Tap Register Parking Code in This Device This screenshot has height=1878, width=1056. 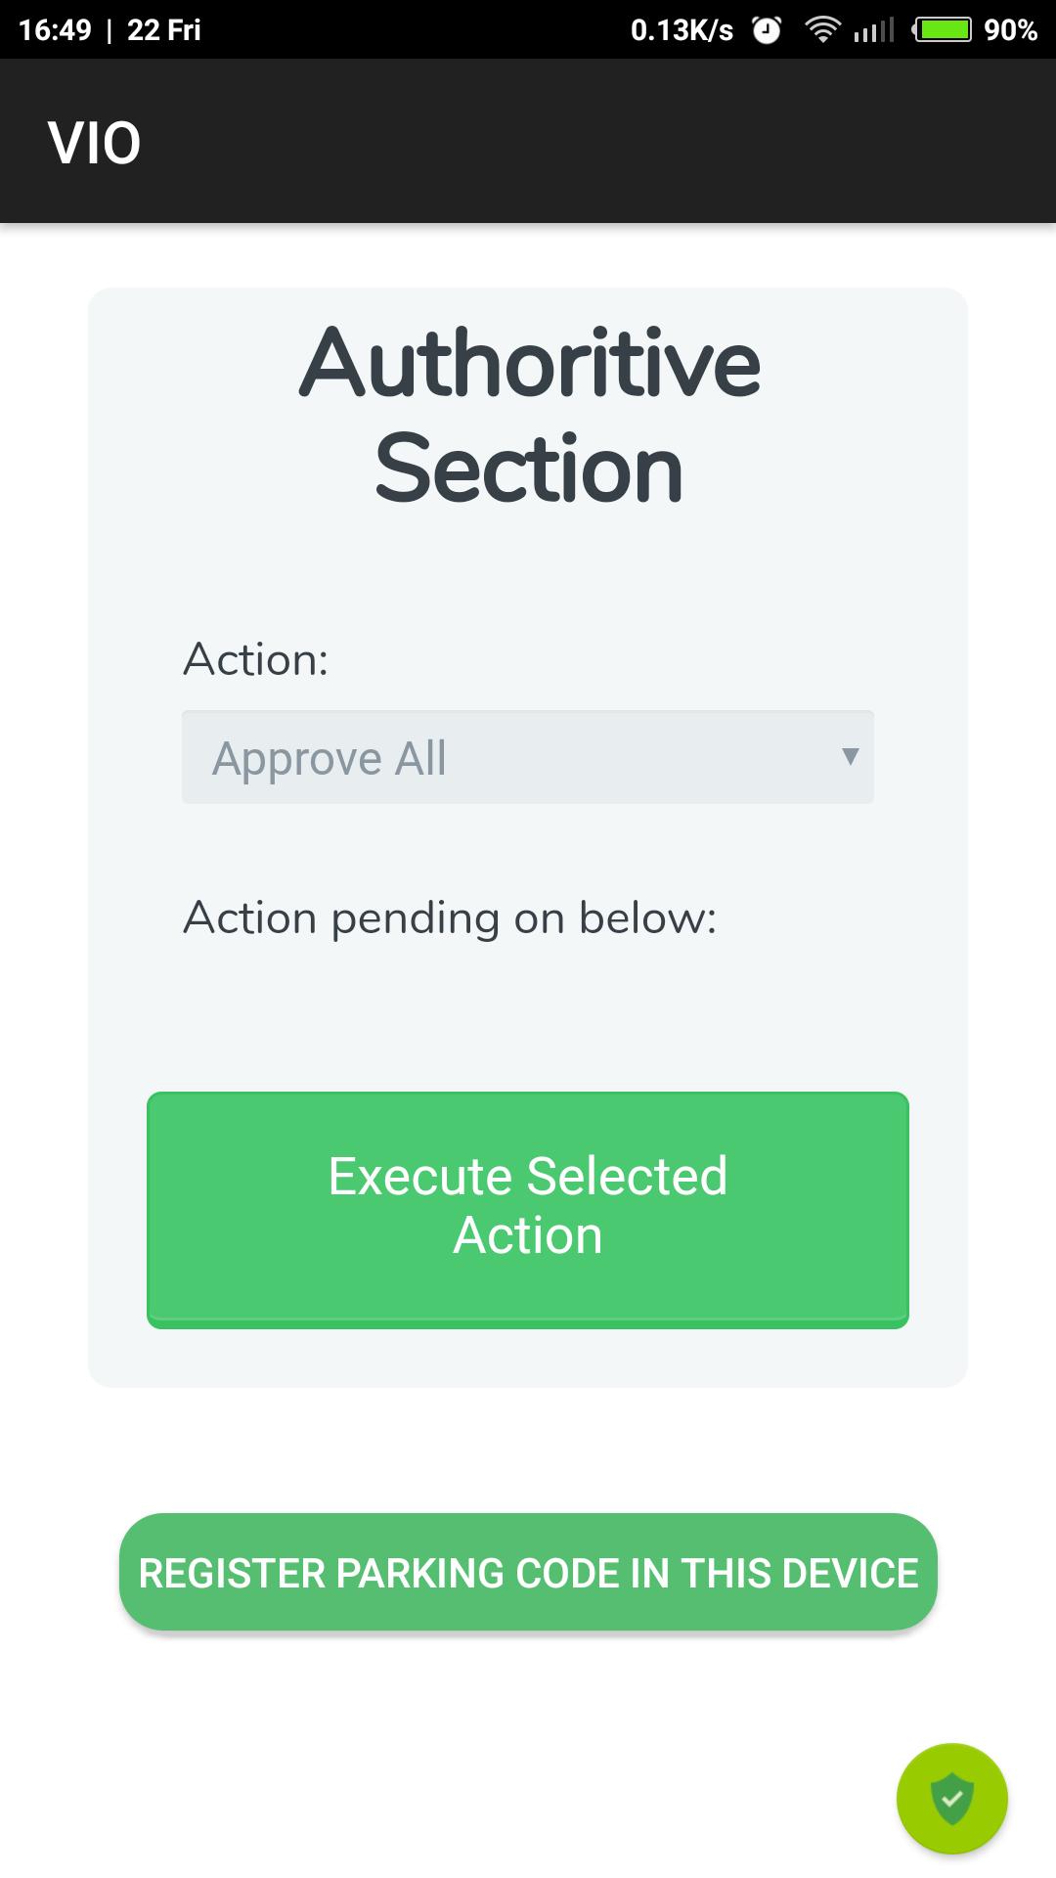(528, 1572)
